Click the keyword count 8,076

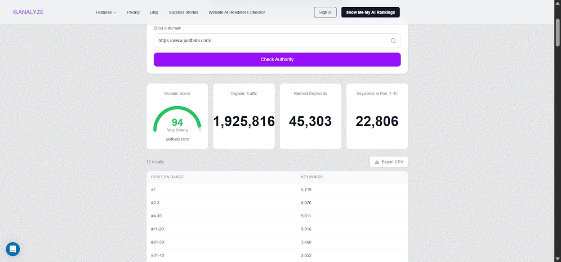pos(306,203)
